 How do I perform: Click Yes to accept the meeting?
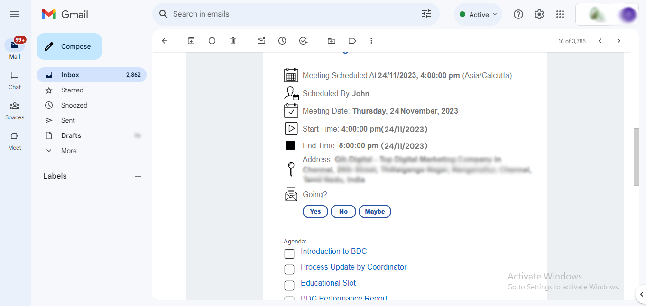click(x=315, y=212)
